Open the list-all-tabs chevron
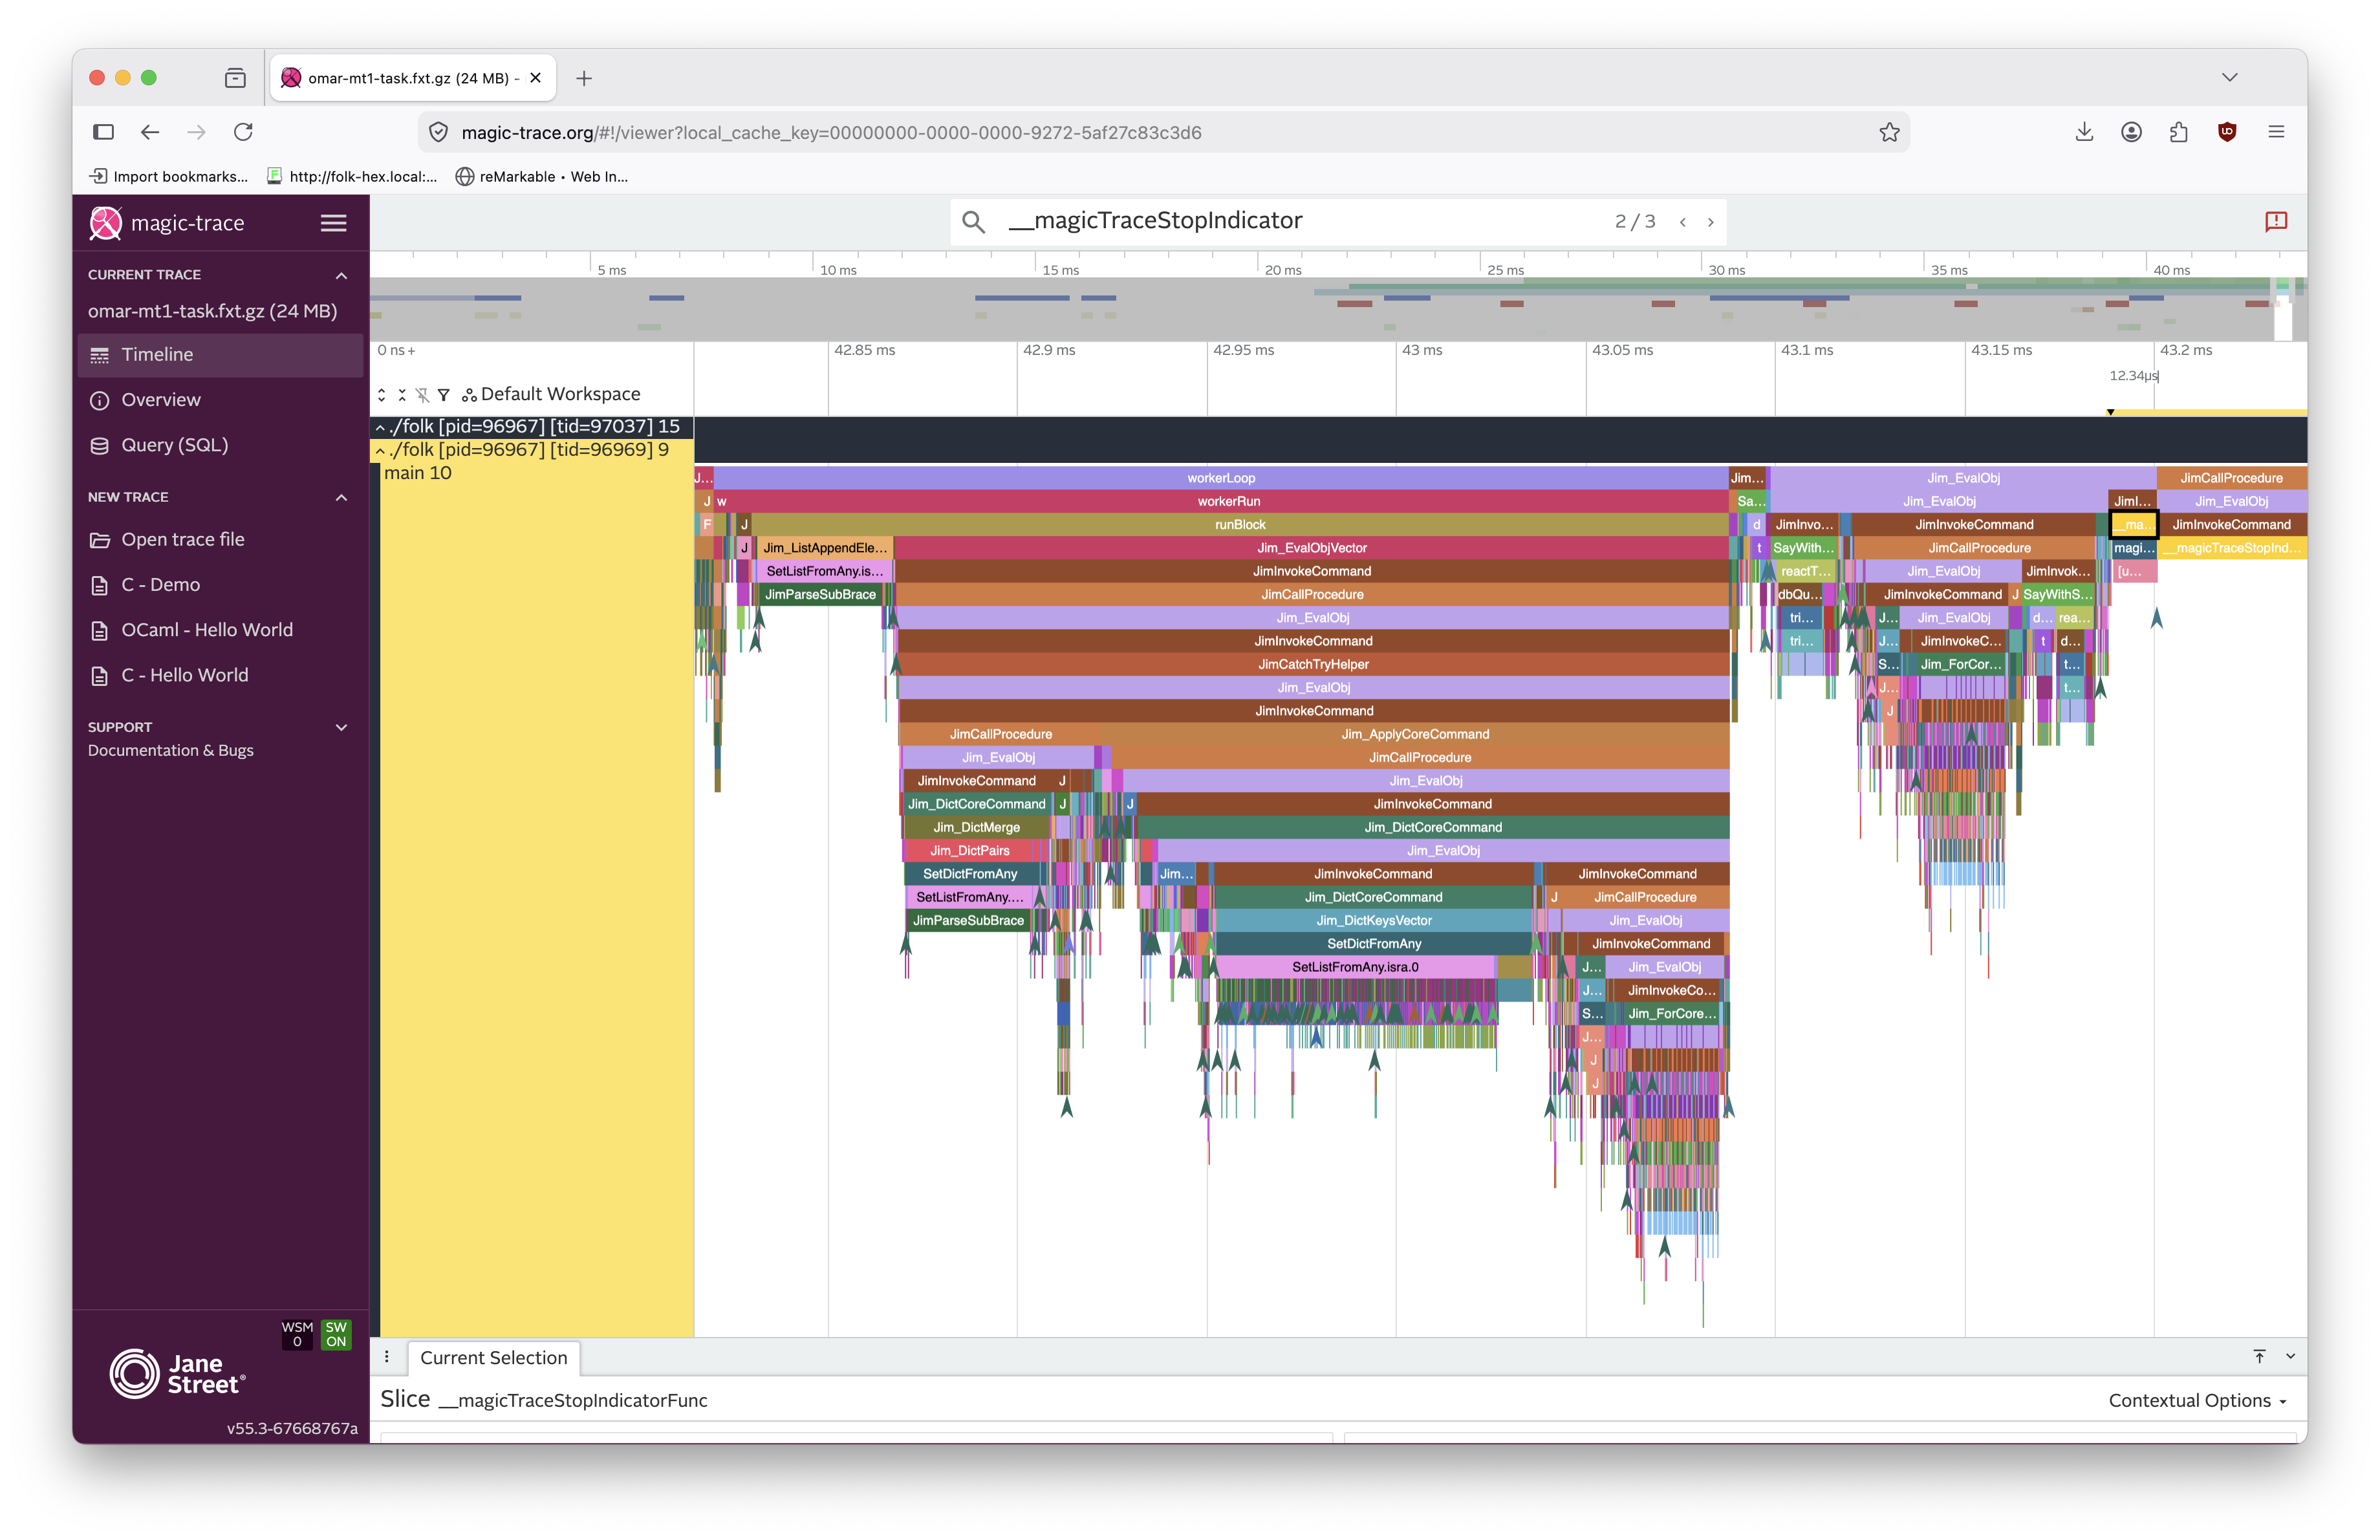 [x=2230, y=77]
